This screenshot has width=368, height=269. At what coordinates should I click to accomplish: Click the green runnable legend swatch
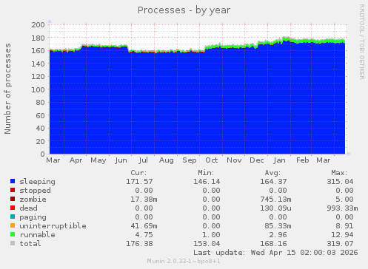point(13,234)
